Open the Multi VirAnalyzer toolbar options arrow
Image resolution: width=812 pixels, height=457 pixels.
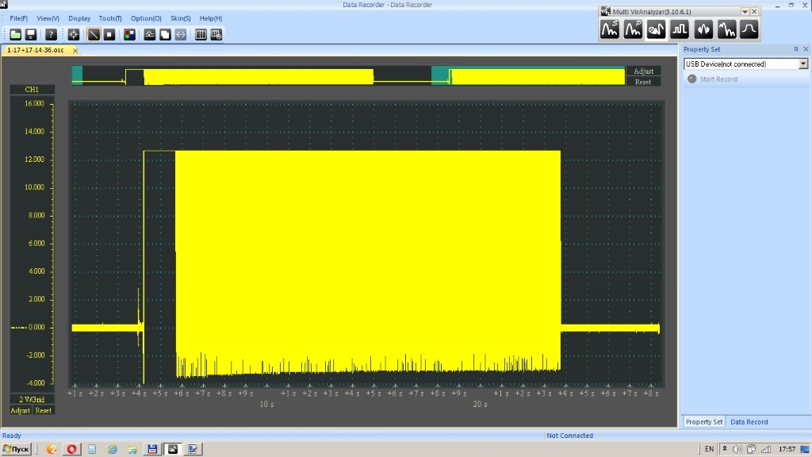pos(745,12)
